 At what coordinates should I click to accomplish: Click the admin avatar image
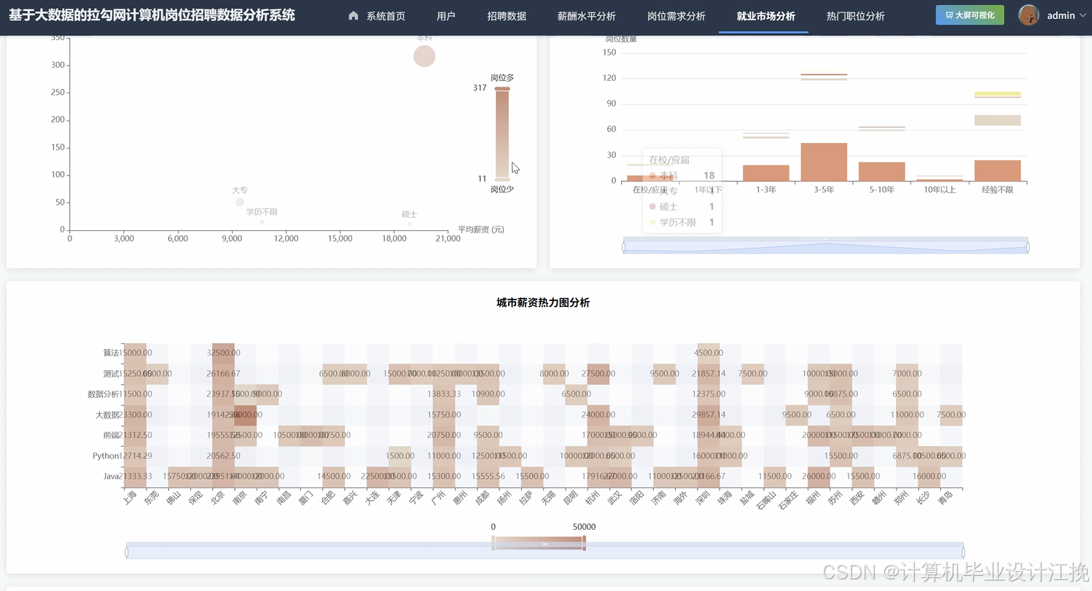1028,15
